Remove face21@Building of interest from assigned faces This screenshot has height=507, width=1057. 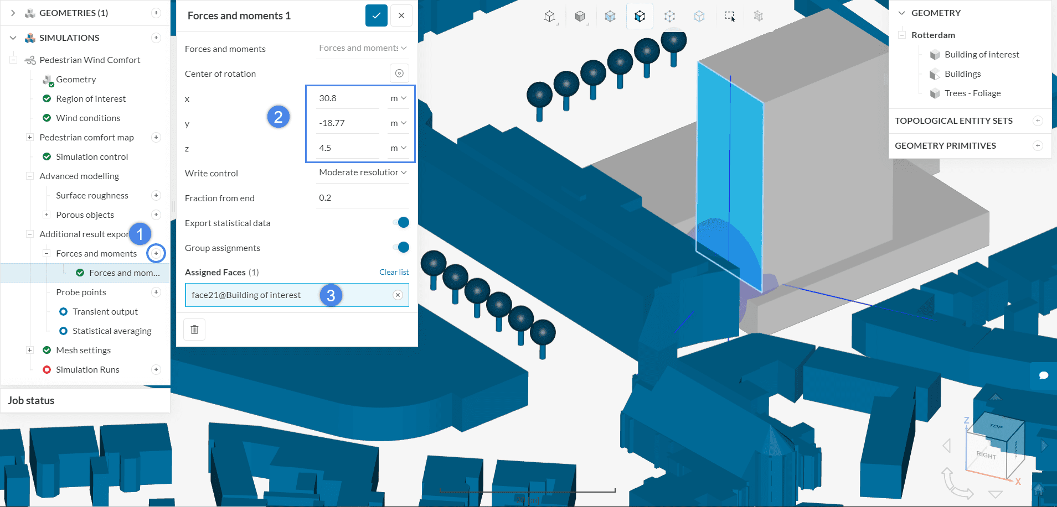pyautogui.click(x=398, y=295)
